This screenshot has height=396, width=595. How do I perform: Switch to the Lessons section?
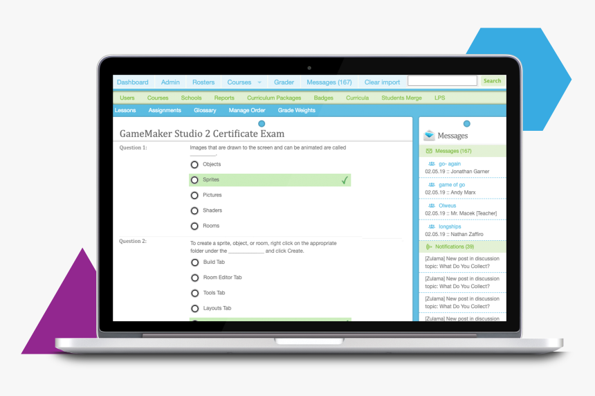point(125,110)
